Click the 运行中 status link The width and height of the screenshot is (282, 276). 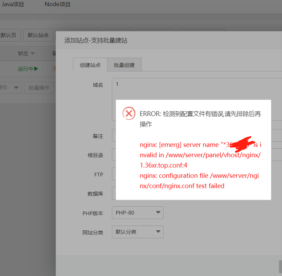[25, 69]
